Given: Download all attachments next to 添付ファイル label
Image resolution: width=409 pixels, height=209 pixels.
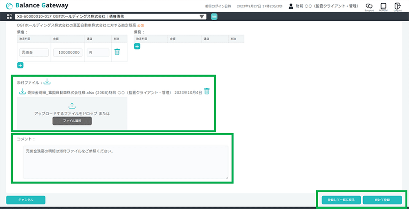Looking at the screenshot, I should [x=47, y=82].
